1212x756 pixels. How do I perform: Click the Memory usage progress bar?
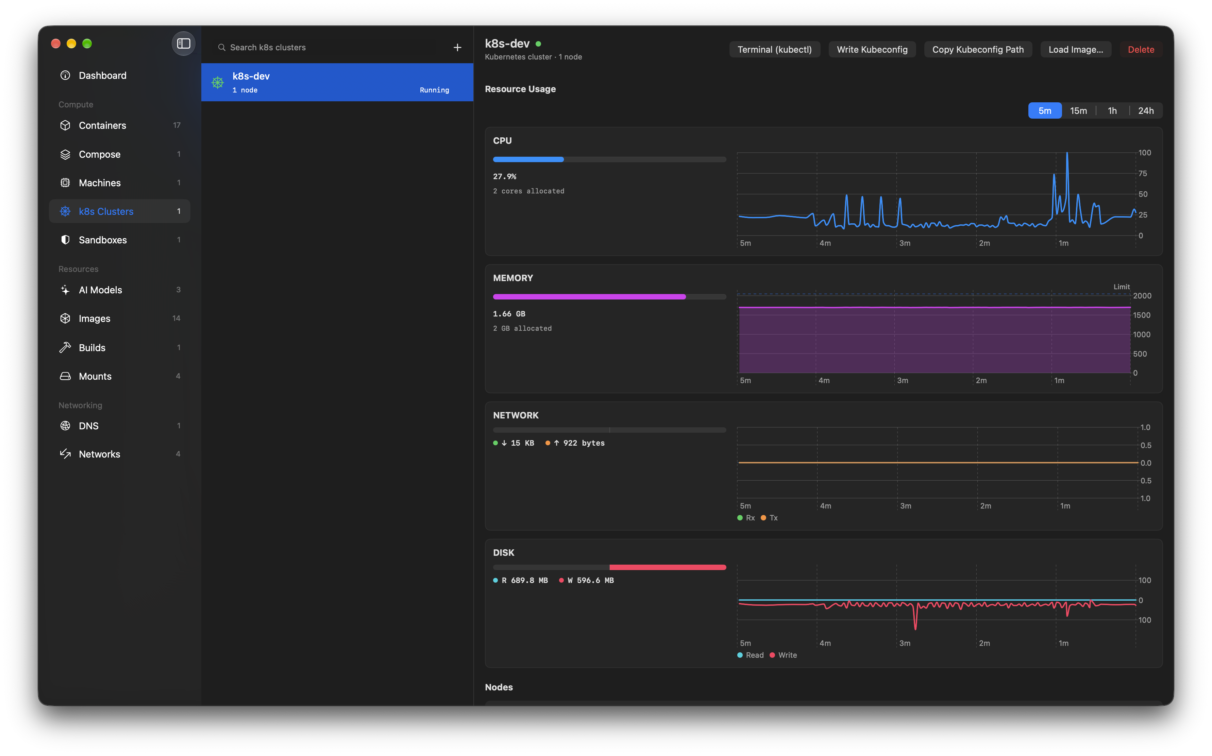coord(609,297)
